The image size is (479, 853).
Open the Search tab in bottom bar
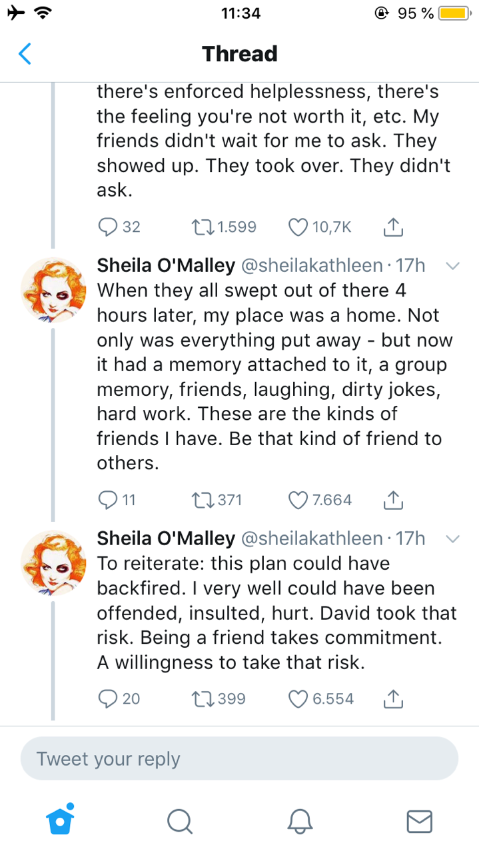179,821
